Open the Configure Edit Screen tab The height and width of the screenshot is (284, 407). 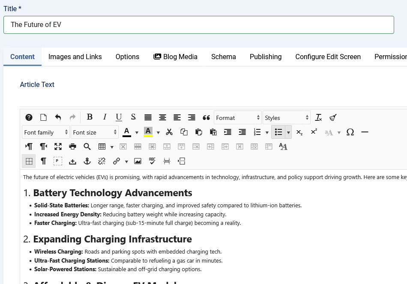pos(328,57)
